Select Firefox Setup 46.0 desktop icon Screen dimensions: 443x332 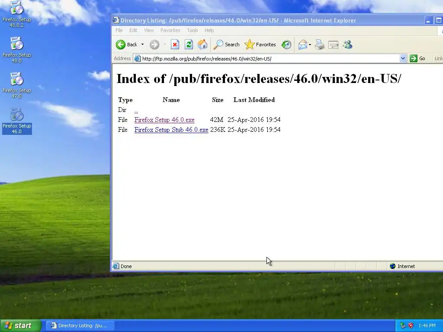tap(17, 121)
